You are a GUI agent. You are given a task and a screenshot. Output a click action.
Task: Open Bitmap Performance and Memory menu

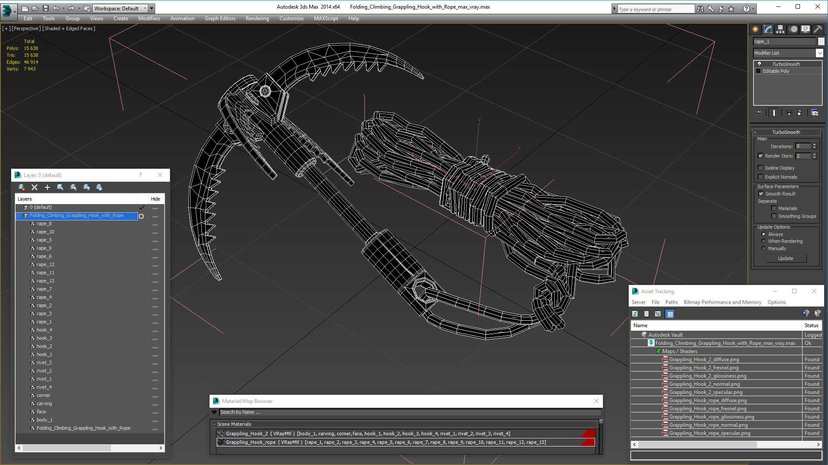coord(722,302)
